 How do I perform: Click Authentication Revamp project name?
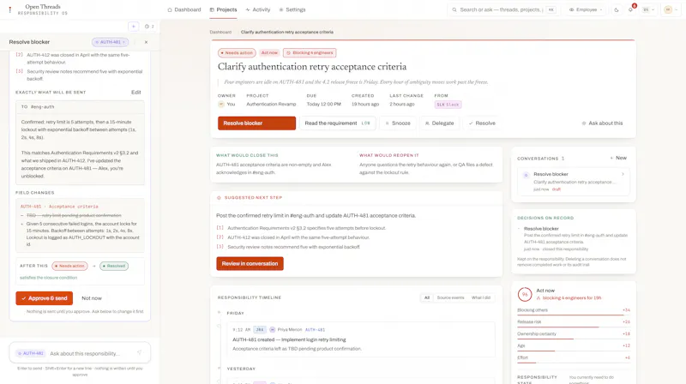click(271, 104)
